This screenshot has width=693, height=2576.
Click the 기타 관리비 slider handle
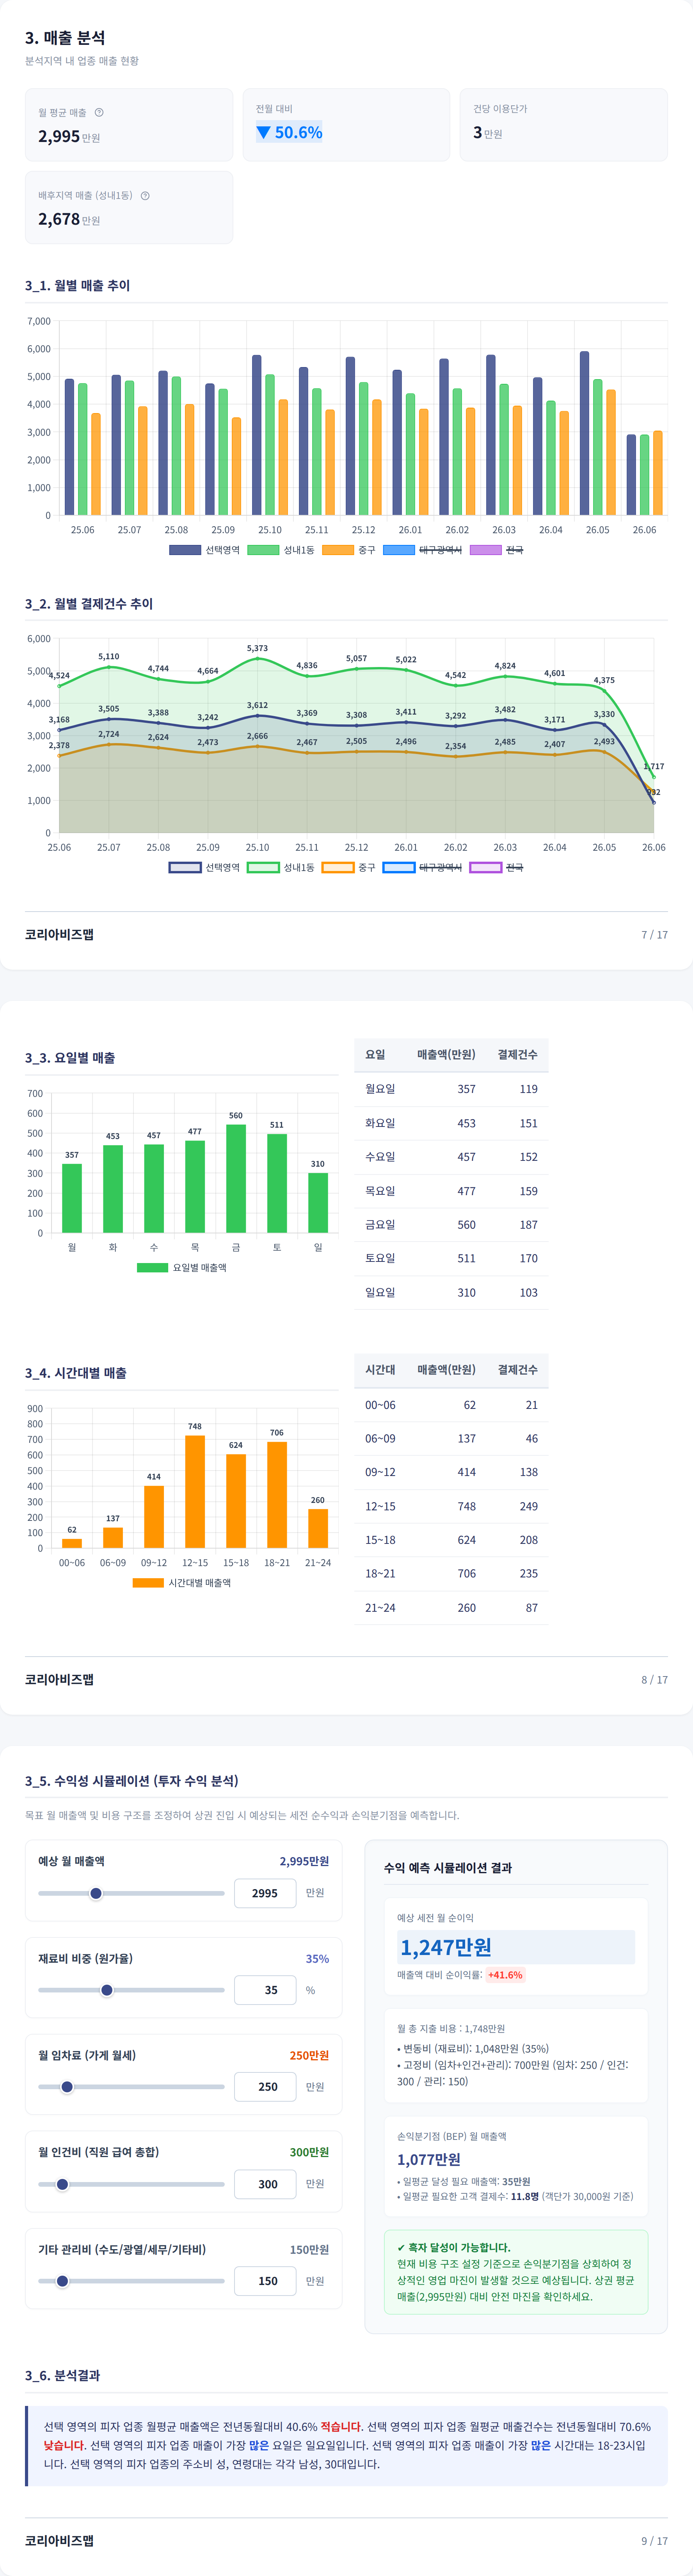click(62, 2281)
